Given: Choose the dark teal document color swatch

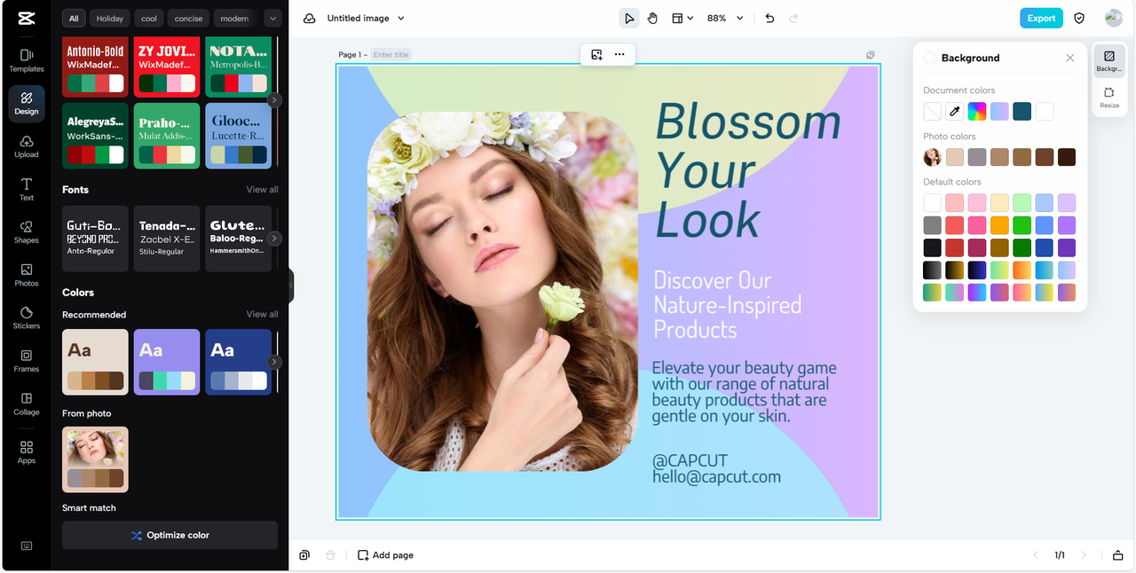Looking at the screenshot, I should 1022,111.
